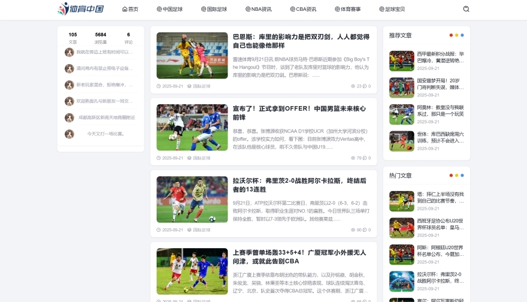Go to NBA资讯 navigation tab
This screenshot has height=302, width=527.
coord(259,9)
